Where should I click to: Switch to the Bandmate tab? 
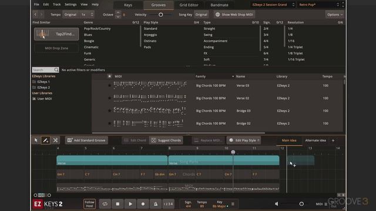(219, 5)
